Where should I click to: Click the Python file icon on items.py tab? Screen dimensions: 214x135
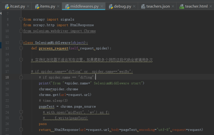pyautogui.click(x=37, y=6)
